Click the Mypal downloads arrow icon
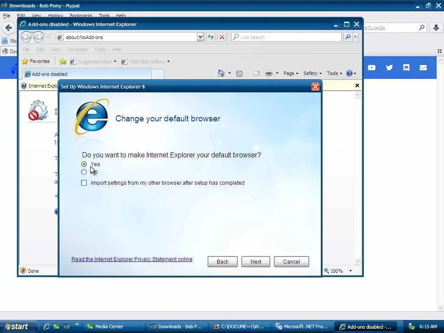444x333 pixels. pyautogui.click(x=436, y=28)
